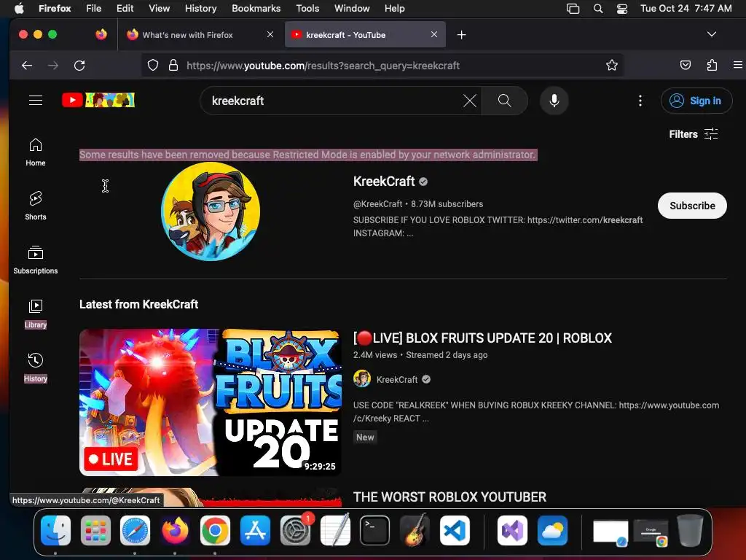Open the History menu in menu bar
This screenshot has width=746, height=560.
coord(200,8)
